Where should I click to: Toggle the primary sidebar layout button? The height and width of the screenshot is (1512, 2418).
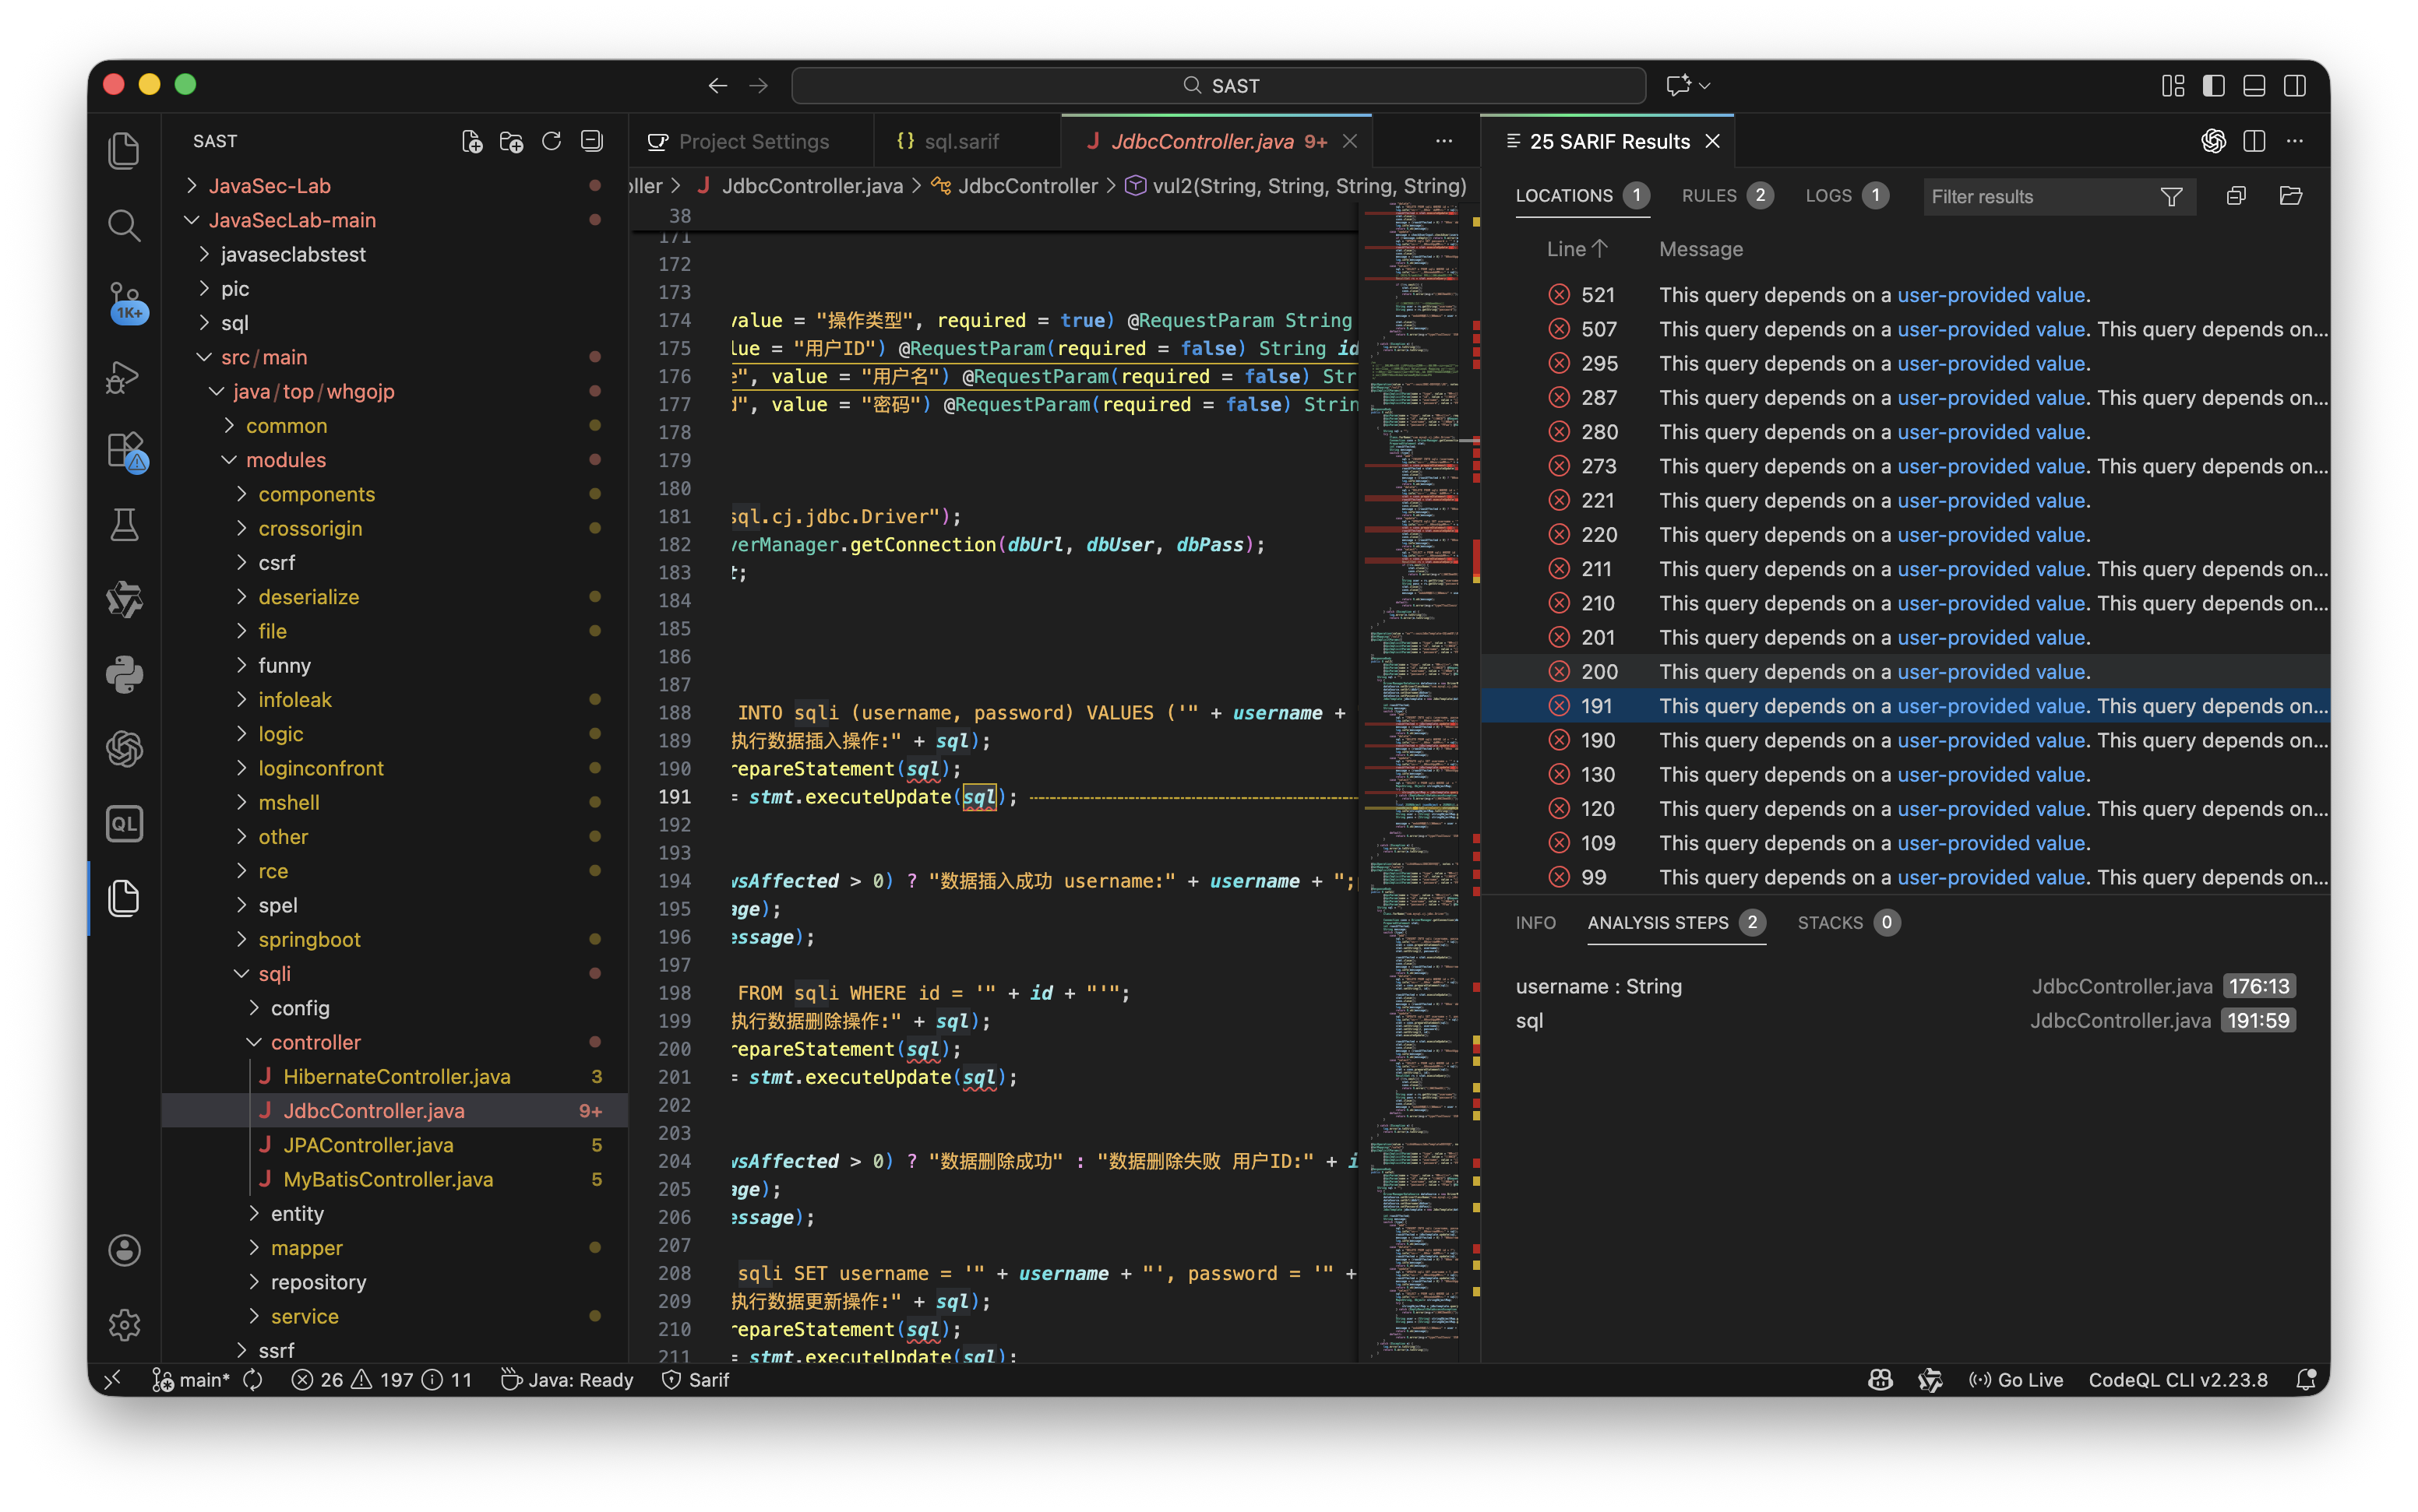coord(2213,86)
